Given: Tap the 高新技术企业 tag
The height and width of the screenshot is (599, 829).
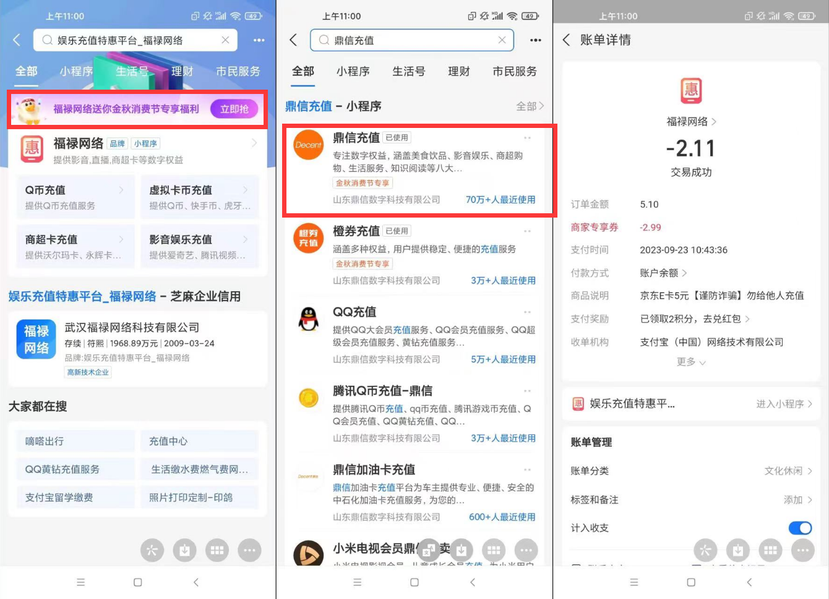Looking at the screenshot, I should pyautogui.click(x=88, y=372).
